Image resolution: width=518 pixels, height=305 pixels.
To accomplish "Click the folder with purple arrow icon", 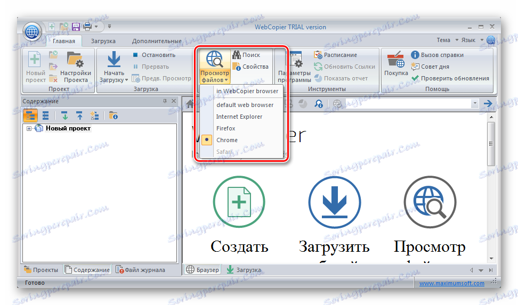I will (x=53, y=67).
